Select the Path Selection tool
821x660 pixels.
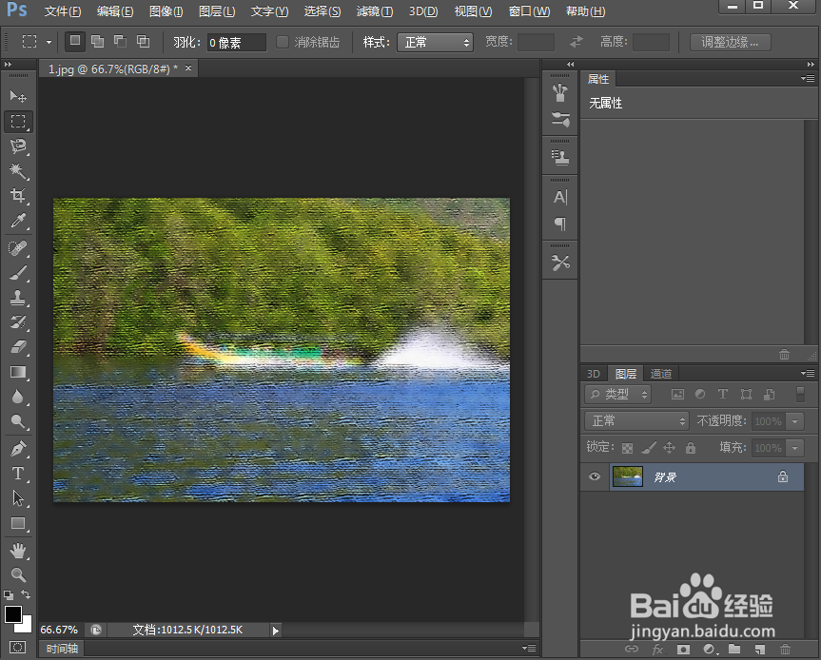coord(18,497)
